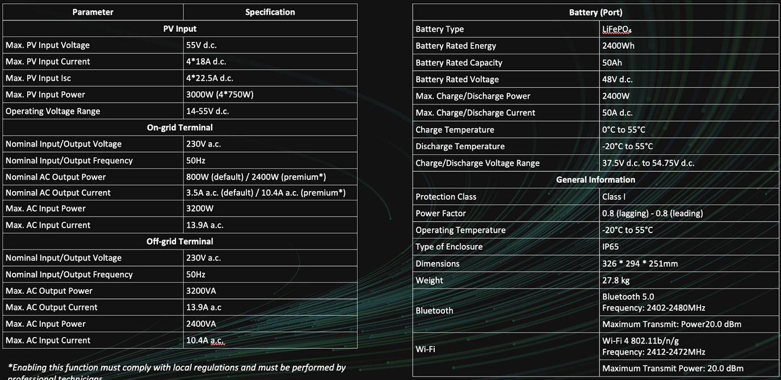Click the "LiFePO₄" battery type value

coord(617,29)
